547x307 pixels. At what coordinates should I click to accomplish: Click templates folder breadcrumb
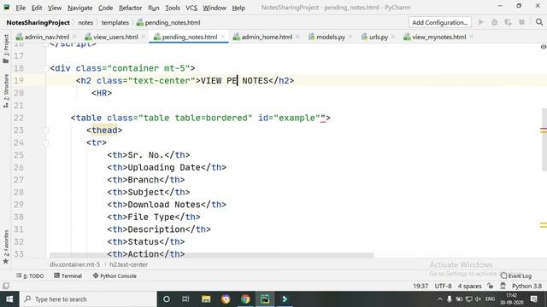(x=115, y=23)
